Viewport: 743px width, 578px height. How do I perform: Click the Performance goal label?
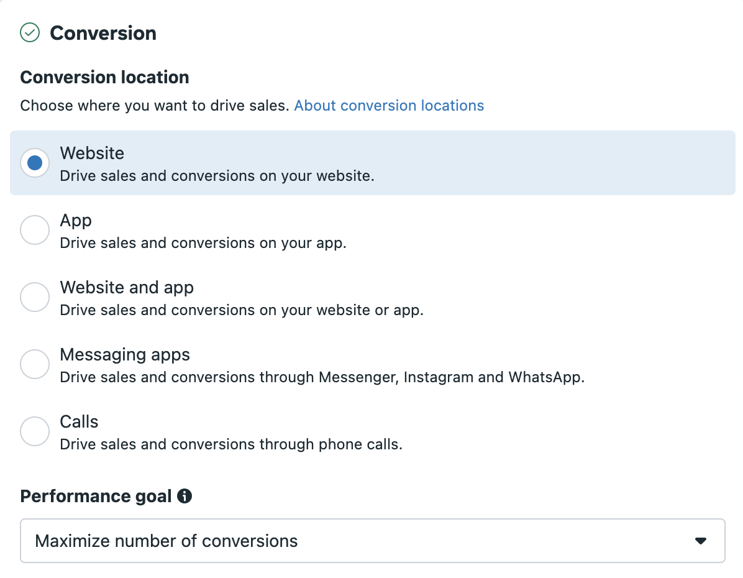96,497
